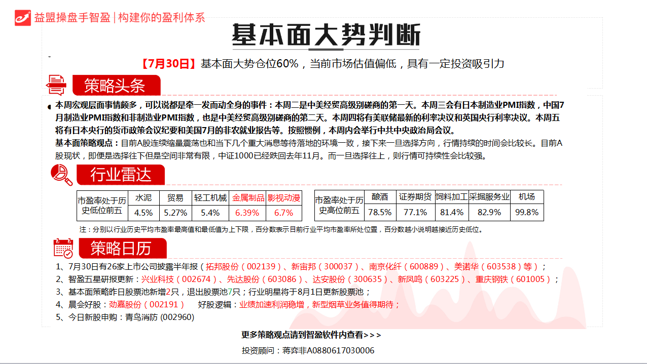Click the newspaper icon beside 策略头条

pos(56,85)
